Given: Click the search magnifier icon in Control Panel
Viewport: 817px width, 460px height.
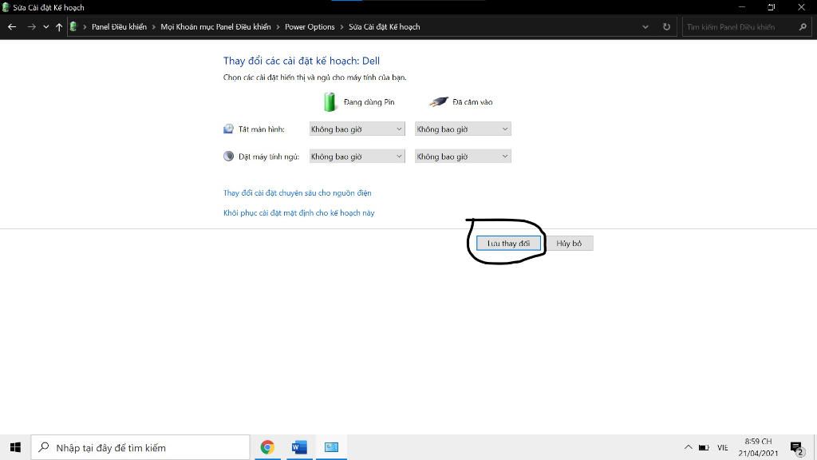Looking at the screenshot, I should [803, 26].
